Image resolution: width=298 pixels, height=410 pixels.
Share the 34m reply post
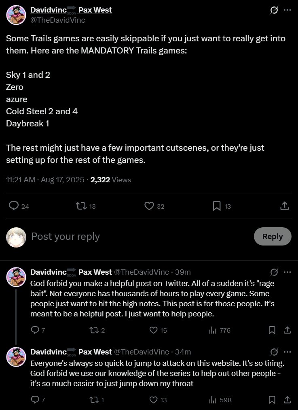[x=287, y=400]
